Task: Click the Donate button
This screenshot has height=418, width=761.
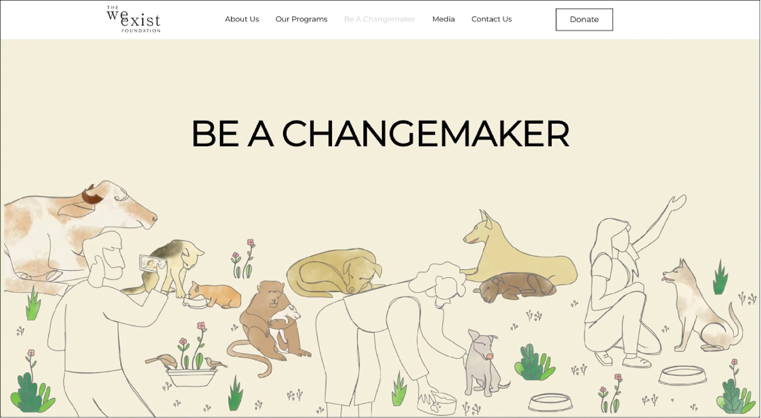Action: [x=584, y=19]
